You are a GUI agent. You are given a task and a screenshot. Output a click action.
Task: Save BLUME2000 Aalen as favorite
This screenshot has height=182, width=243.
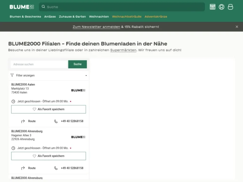48,109
